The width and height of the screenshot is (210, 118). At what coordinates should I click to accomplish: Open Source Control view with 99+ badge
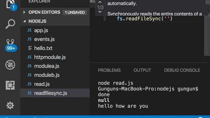click(10, 45)
